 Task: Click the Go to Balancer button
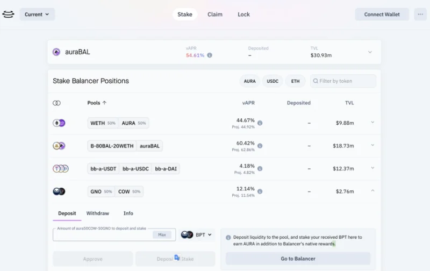[x=298, y=259]
